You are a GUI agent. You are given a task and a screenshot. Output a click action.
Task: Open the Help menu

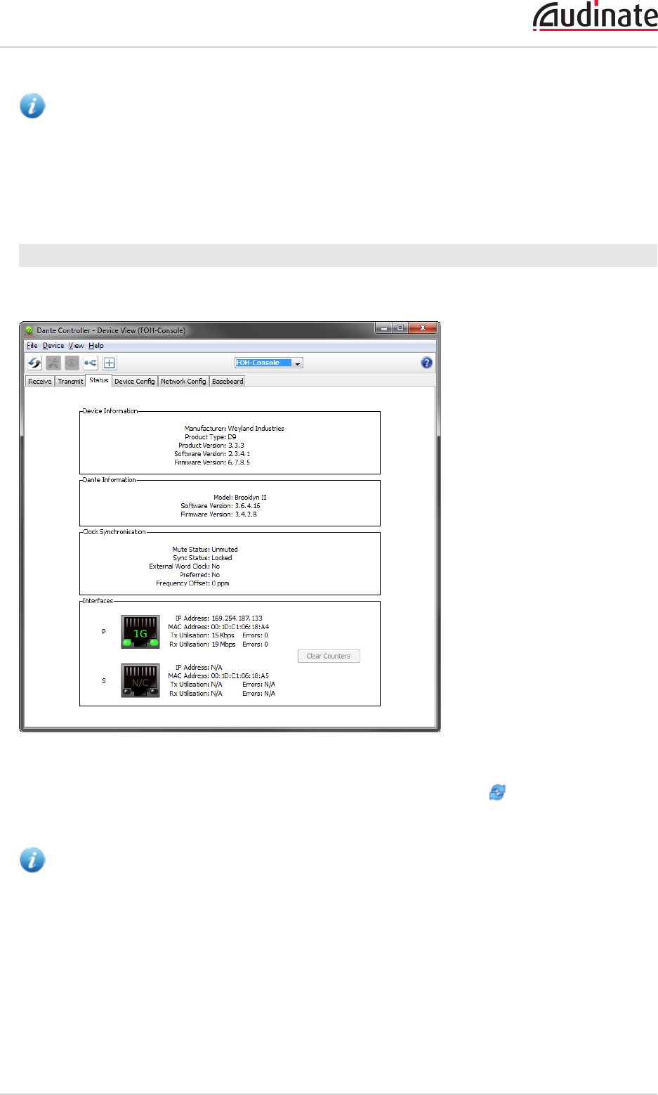[96, 346]
